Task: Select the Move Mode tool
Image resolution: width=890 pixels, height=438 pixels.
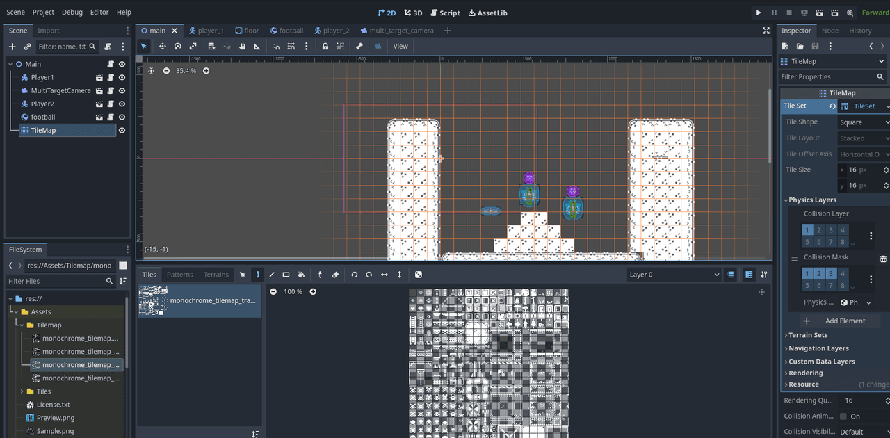Action: click(x=162, y=46)
